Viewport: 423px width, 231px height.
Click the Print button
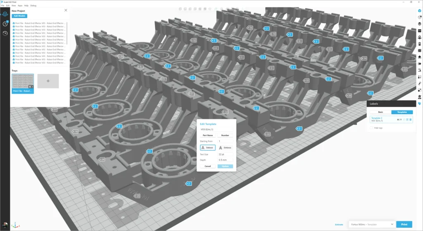tap(404, 224)
